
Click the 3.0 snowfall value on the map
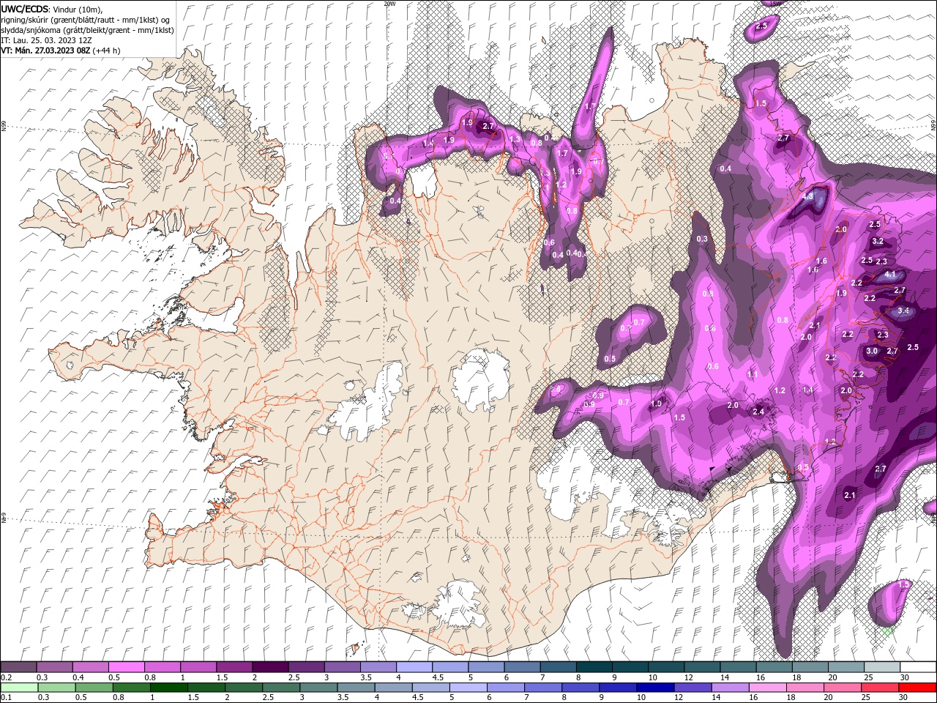[872, 351]
